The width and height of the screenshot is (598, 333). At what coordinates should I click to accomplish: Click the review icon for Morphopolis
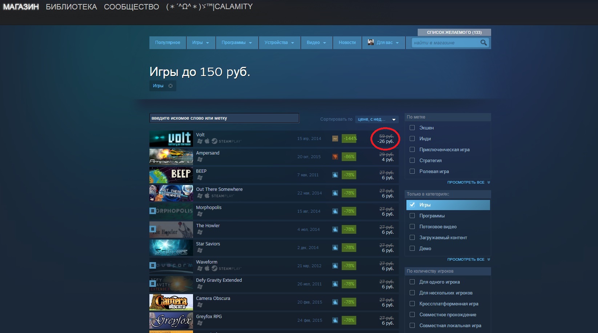(x=335, y=211)
